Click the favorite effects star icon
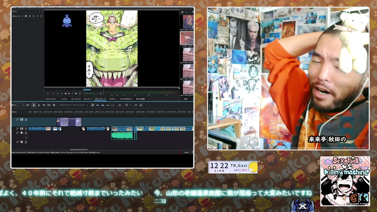 [x=120, y=105]
